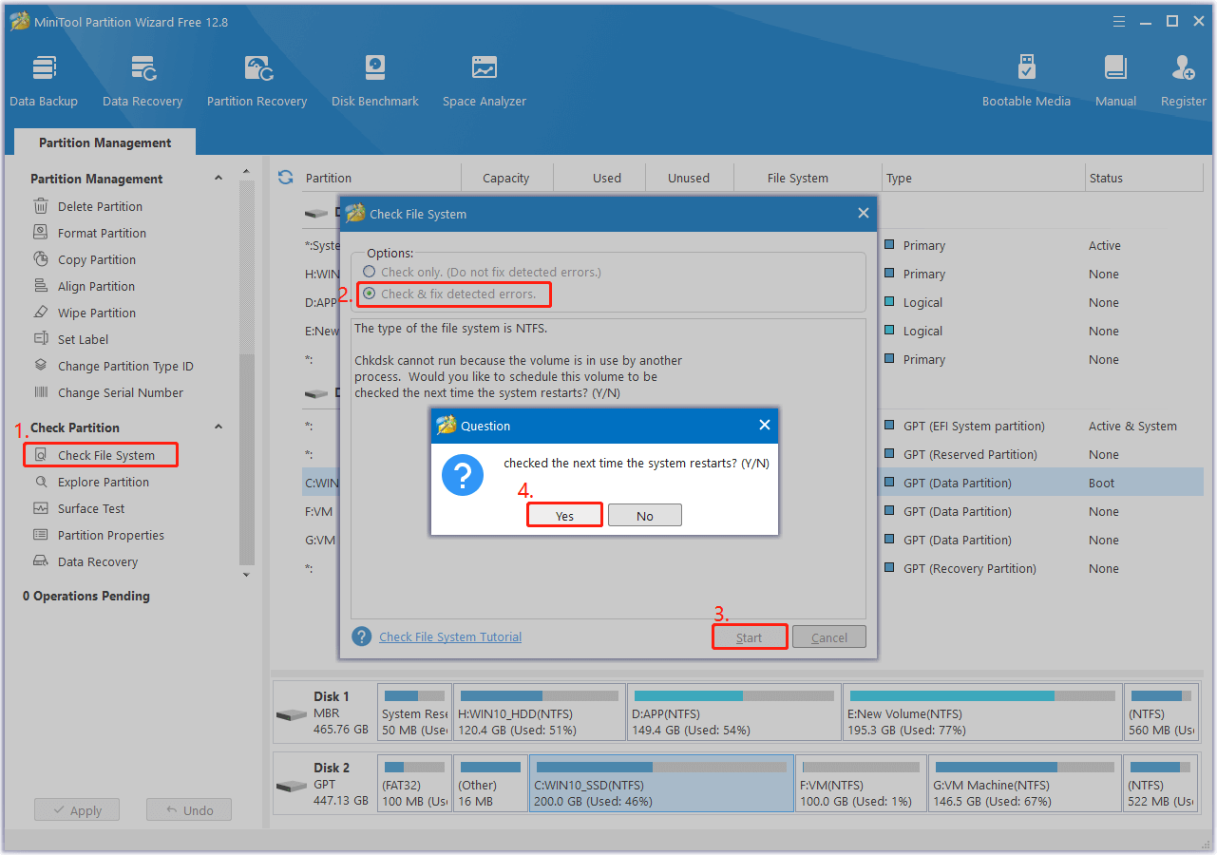Click the Sort by Type column header
Screen dimensions: 1217x855
tap(983, 178)
